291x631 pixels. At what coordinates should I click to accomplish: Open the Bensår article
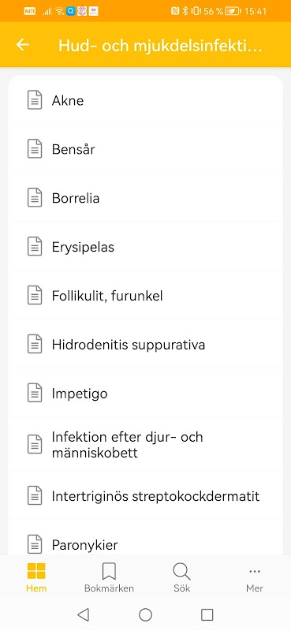[145, 149]
